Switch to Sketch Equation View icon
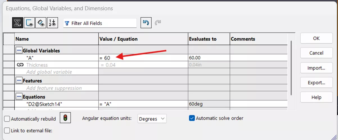 [29, 23]
